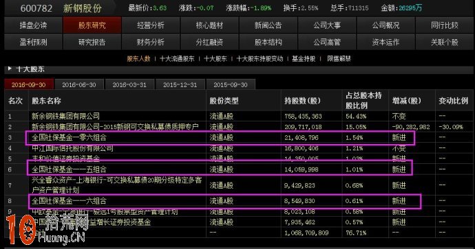Open 分红融资 page

[x=209, y=42]
